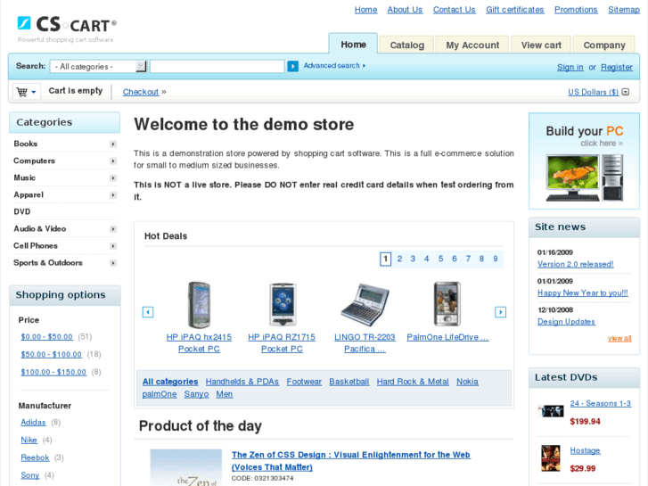Filter by manufacturer Reebok

pos(35,457)
